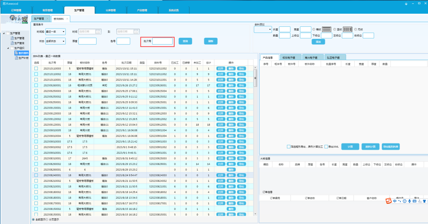
Task: Select 无纹 radio button
Action: pyautogui.click(x=356, y=29)
